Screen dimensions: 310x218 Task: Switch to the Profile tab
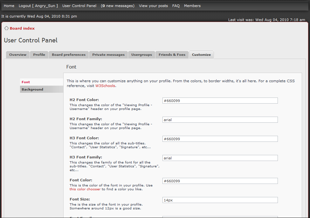(39, 55)
